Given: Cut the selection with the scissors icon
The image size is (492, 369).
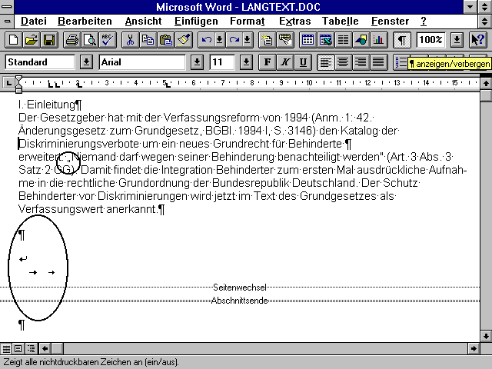Looking at the screenshot, I should tap(130, 40).
